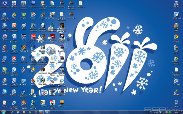Open the Paint shortcut
Screen dimensions: 183x114
click(24, 25)
